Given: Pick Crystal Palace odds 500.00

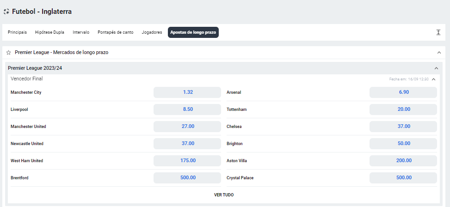Looking at the screenshot, I should (403, 178).
